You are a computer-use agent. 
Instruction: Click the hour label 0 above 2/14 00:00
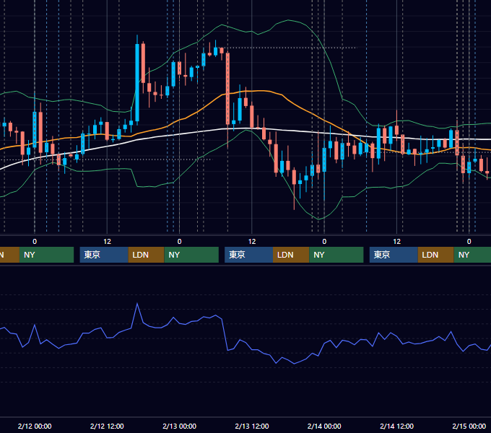coord(324,242)
